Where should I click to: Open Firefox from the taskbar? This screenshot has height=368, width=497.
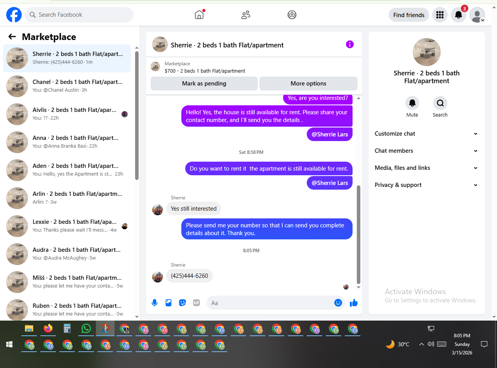48,329
